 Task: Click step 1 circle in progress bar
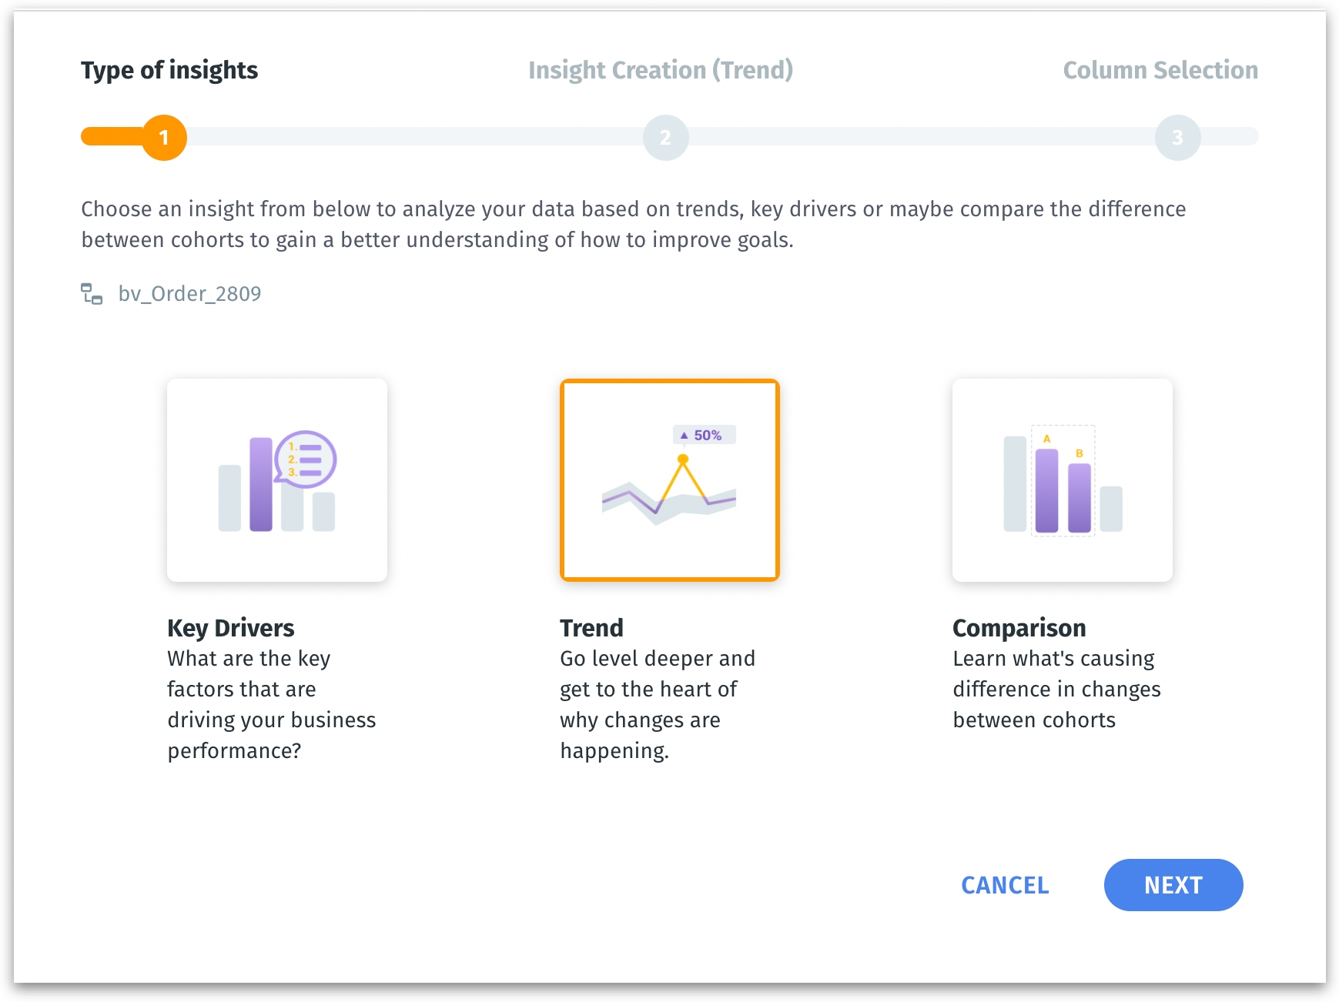point(164,138)
